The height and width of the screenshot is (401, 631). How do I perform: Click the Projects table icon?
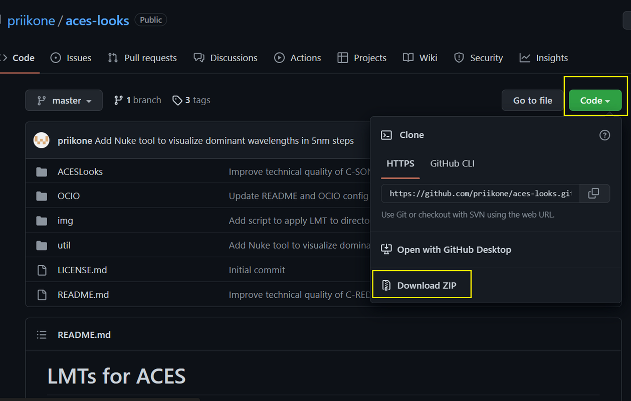click(343, 58)
